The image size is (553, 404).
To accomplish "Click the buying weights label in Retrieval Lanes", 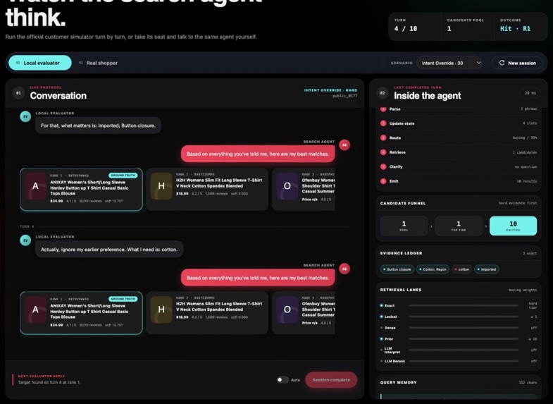I will coord(523,290).
